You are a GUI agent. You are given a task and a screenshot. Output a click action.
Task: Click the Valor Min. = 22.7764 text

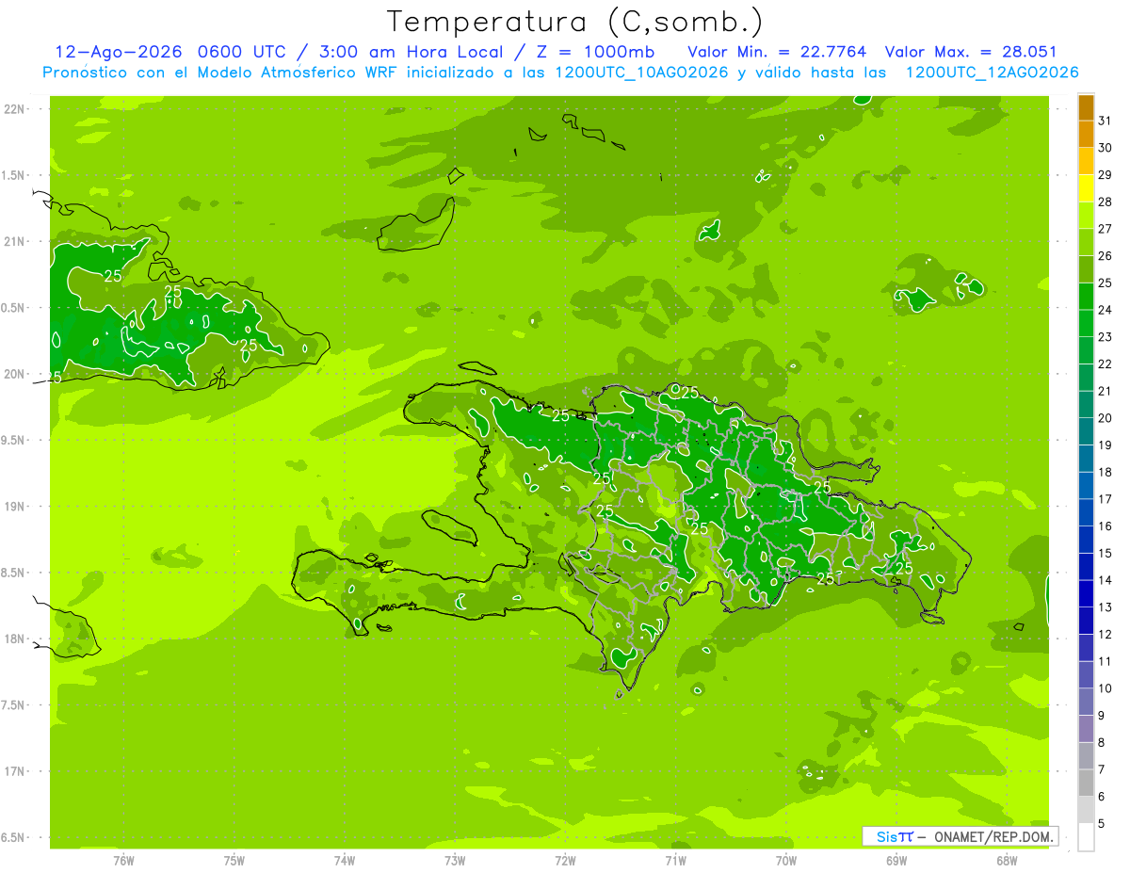point(777,53)
